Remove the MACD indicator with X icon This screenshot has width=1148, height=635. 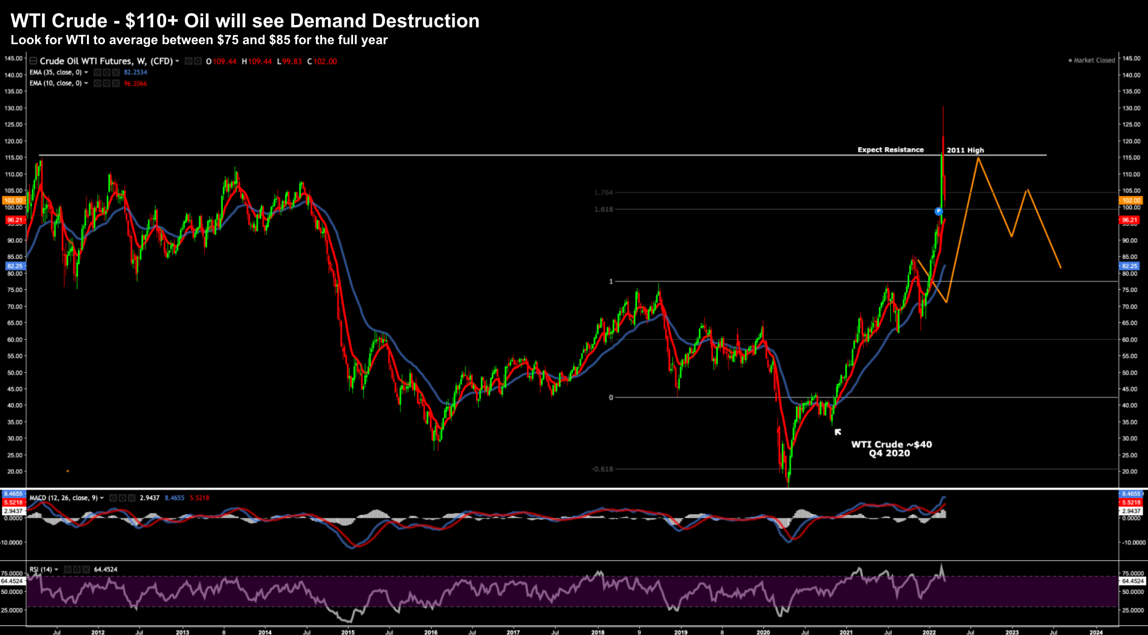(132, 498)
